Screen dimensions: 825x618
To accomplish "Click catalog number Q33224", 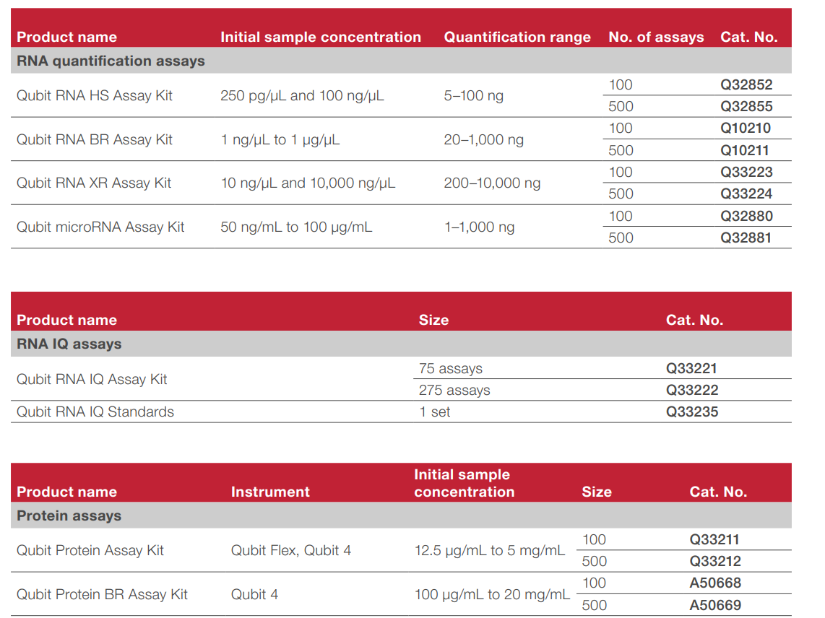I will coord(746,194).
